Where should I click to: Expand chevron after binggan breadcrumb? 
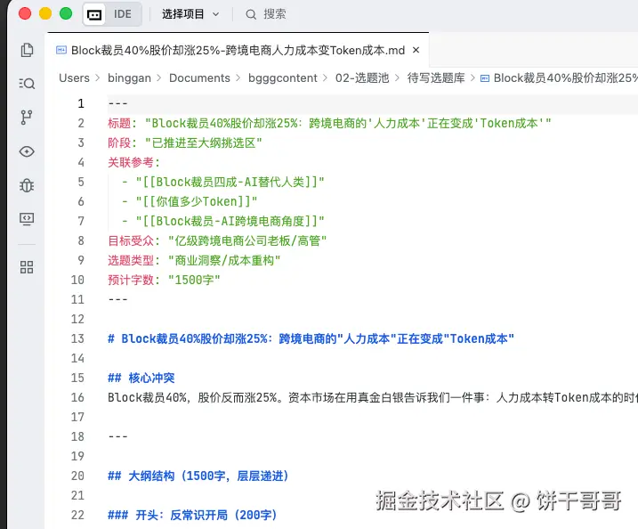[159, 77]
